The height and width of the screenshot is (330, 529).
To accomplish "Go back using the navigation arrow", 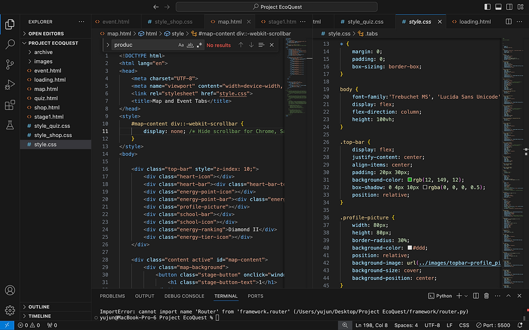I will coord(156,7).
